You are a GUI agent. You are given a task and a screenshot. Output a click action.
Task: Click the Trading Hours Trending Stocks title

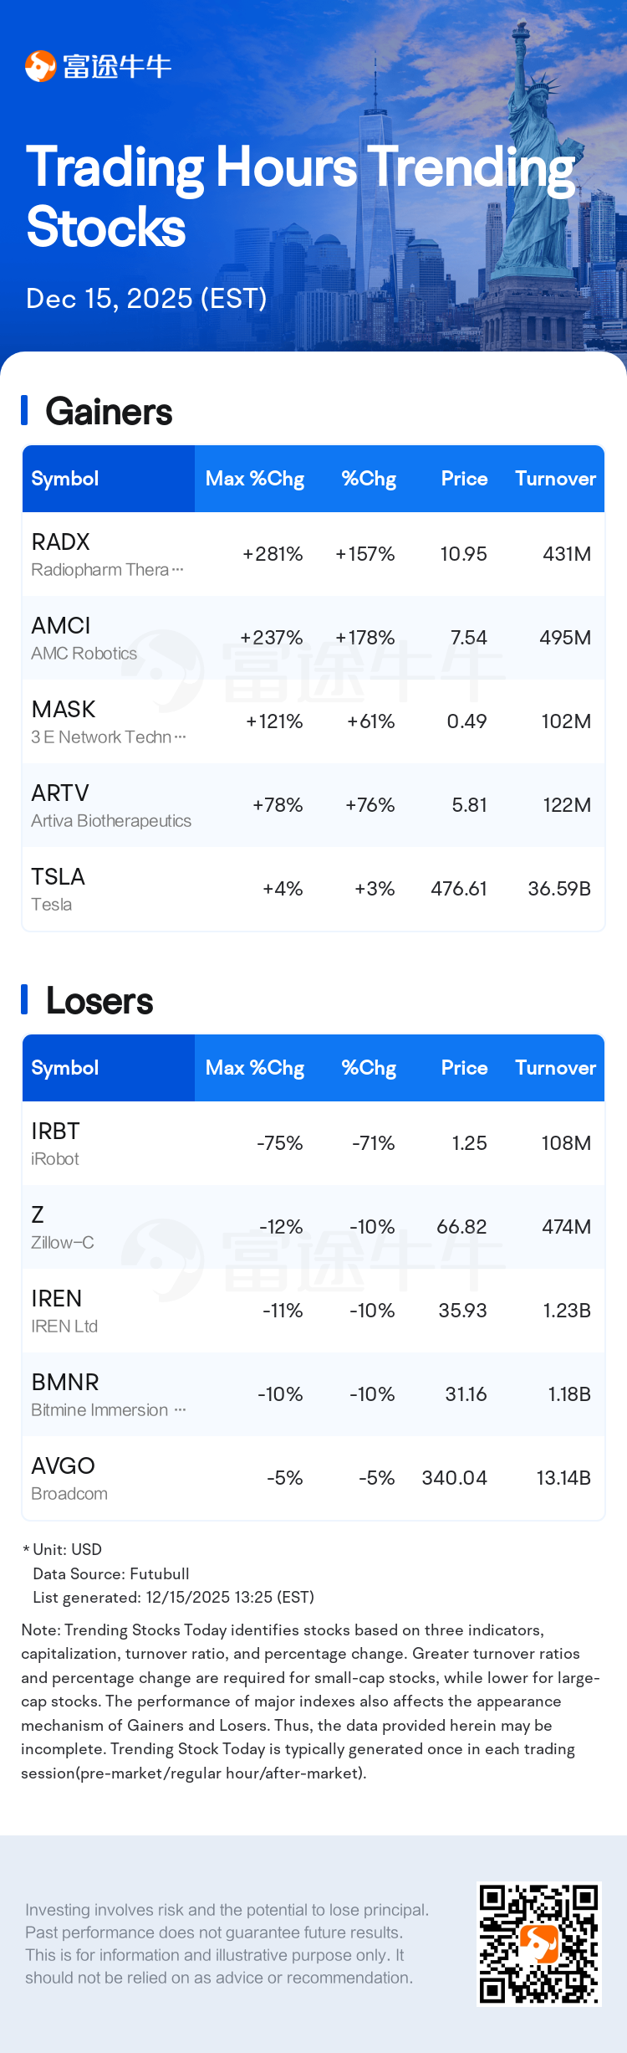pos(299,196)
